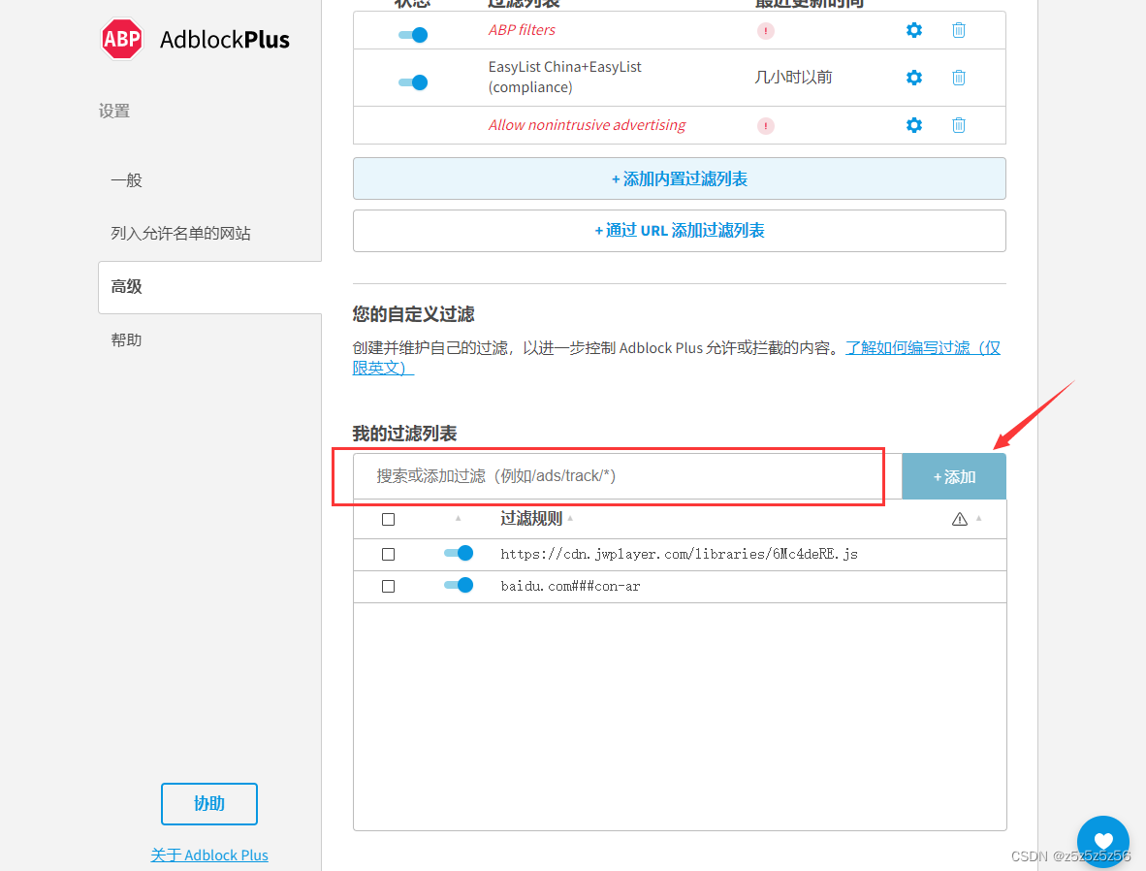Click the ABP filters list name
The width and height of the screenshot is (1146, 871).
pos(522,30)
